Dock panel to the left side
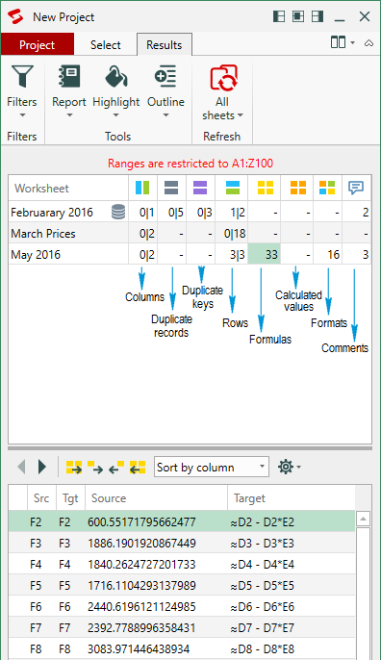The width and height of the screenshot is (381, 660). pyautogui.click(x=279, y=16)
